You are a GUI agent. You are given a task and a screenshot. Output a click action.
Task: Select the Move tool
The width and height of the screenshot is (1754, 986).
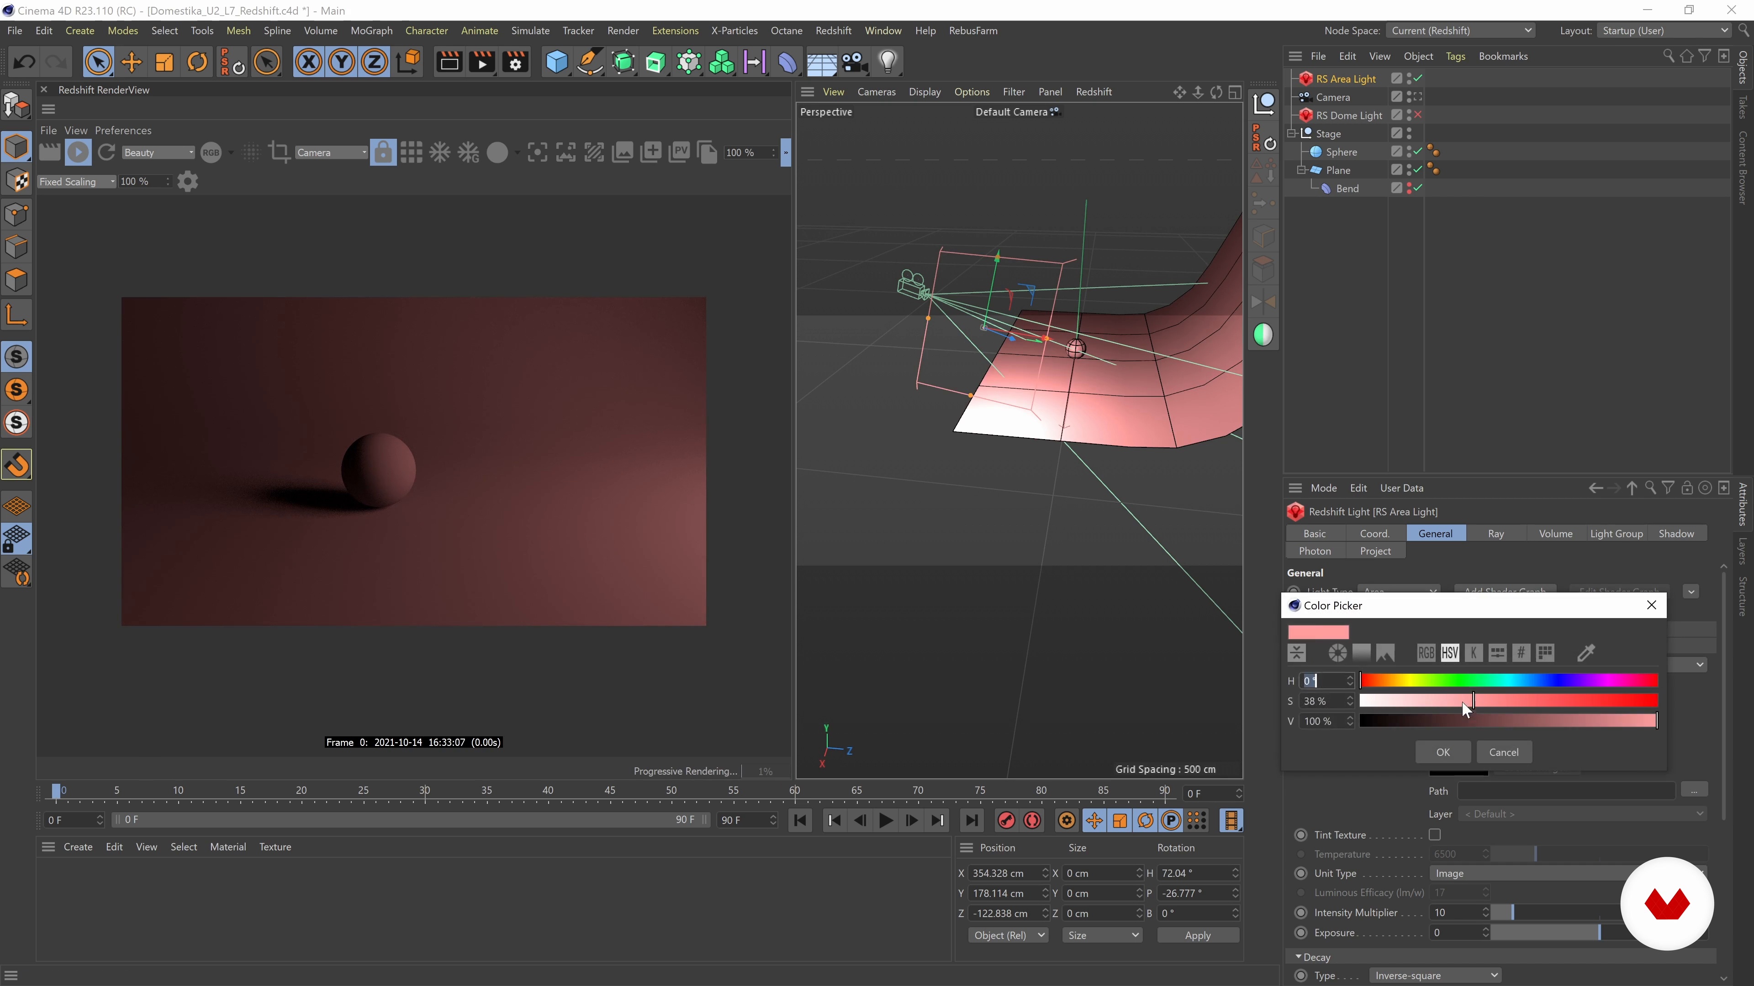coord(132,63)
